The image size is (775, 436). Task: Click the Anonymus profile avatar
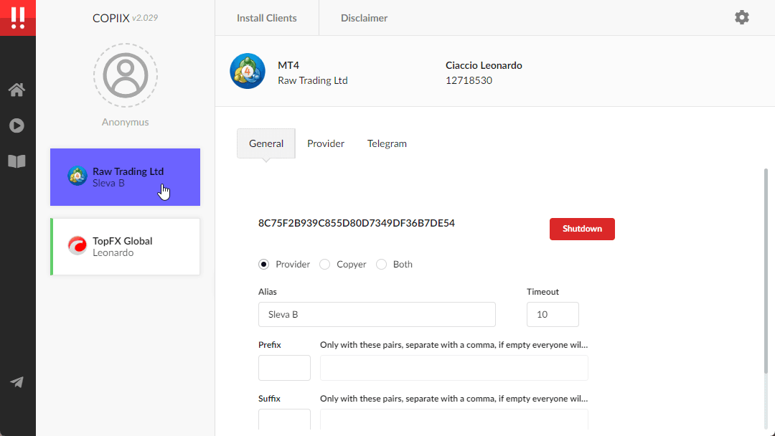(126, 75)
